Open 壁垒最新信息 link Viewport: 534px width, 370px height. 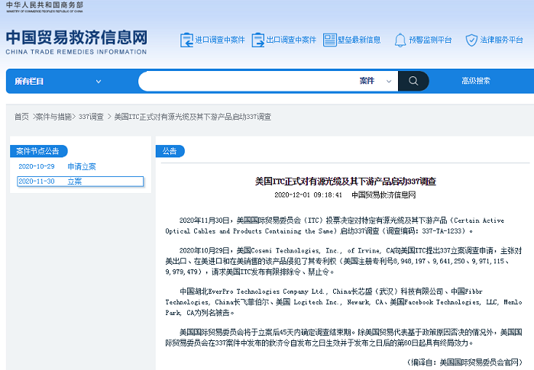point(359,40)
